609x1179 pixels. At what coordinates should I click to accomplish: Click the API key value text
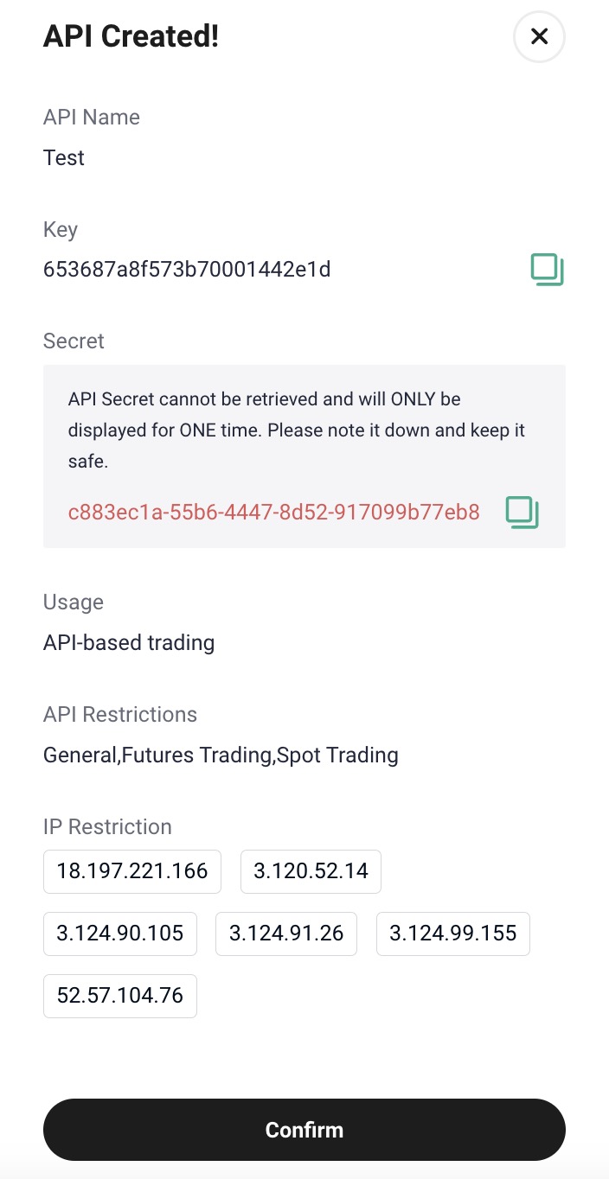coord(187,271)
